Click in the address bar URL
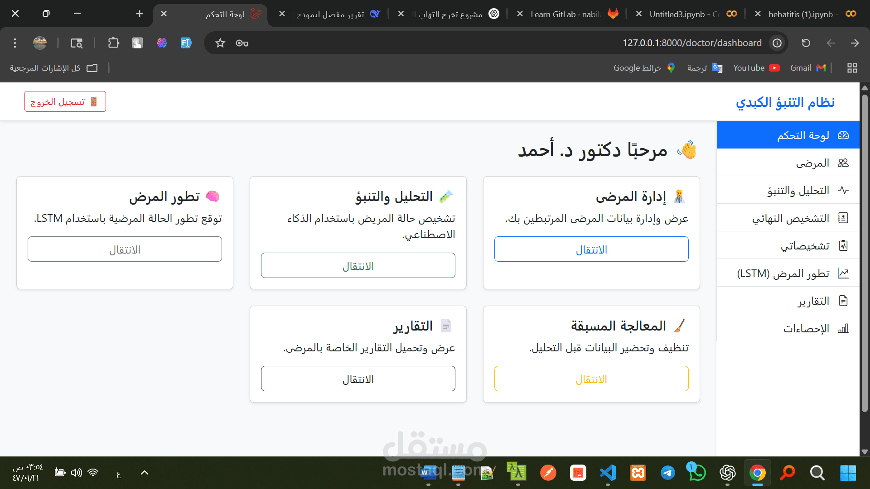870x489 pixels. point(692,43)
